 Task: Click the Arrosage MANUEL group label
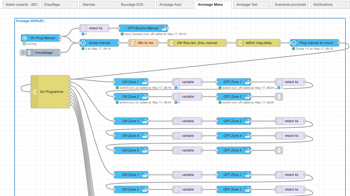coord(30,21)
